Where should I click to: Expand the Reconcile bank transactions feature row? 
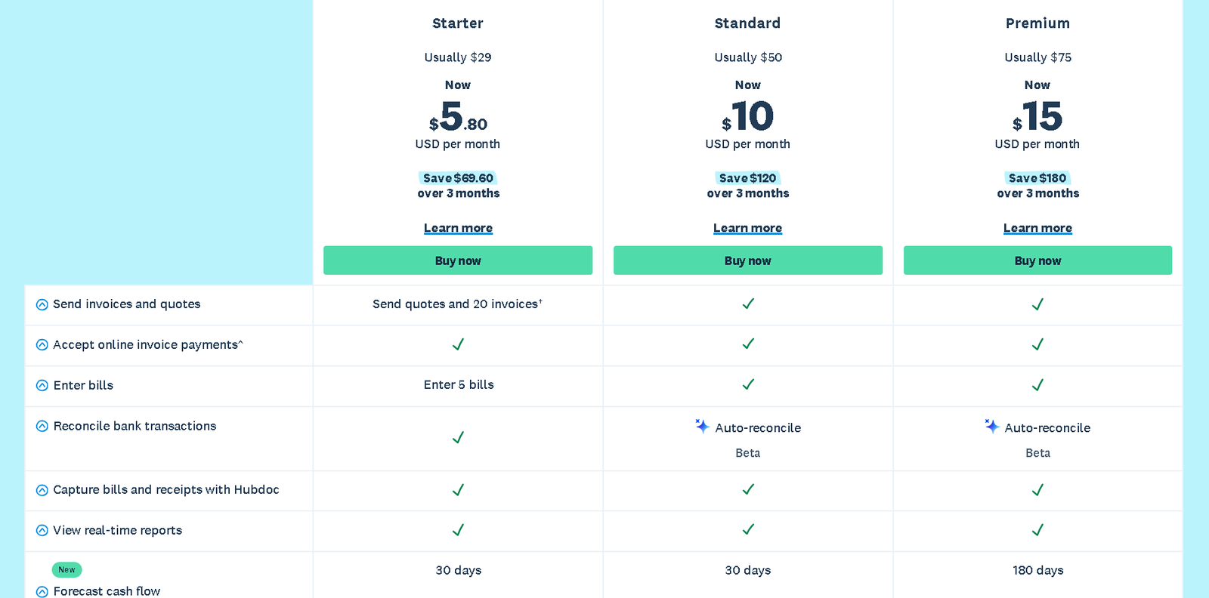[42, 426]
